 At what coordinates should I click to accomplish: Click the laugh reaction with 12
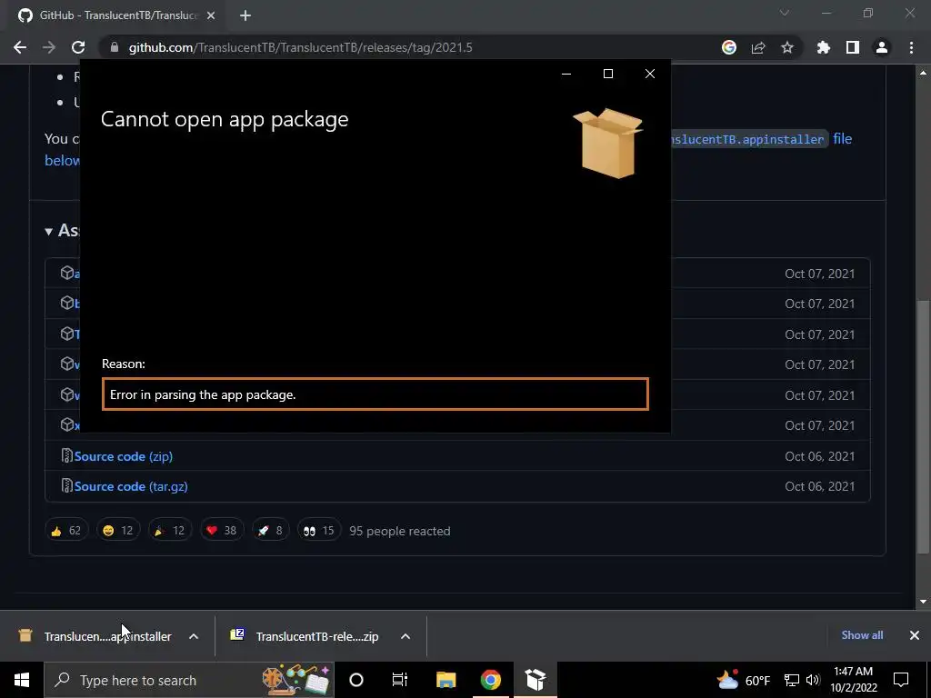pyautogui.click(x=118, y=531)
